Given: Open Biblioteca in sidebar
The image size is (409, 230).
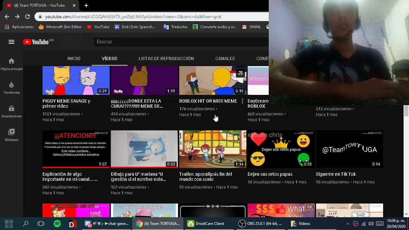Looking at the screenshot, I should click(x=12, y=135).
